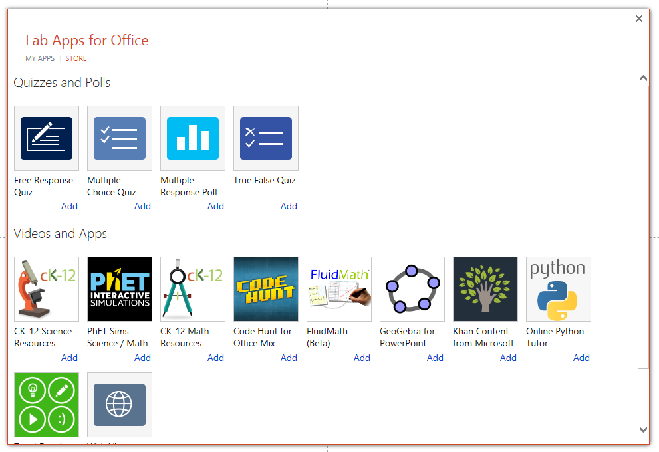Click the 'Free Response Quiz' label
Viewport: 659px width, 452px height.
pyautogui.click(x=44, y=186)
